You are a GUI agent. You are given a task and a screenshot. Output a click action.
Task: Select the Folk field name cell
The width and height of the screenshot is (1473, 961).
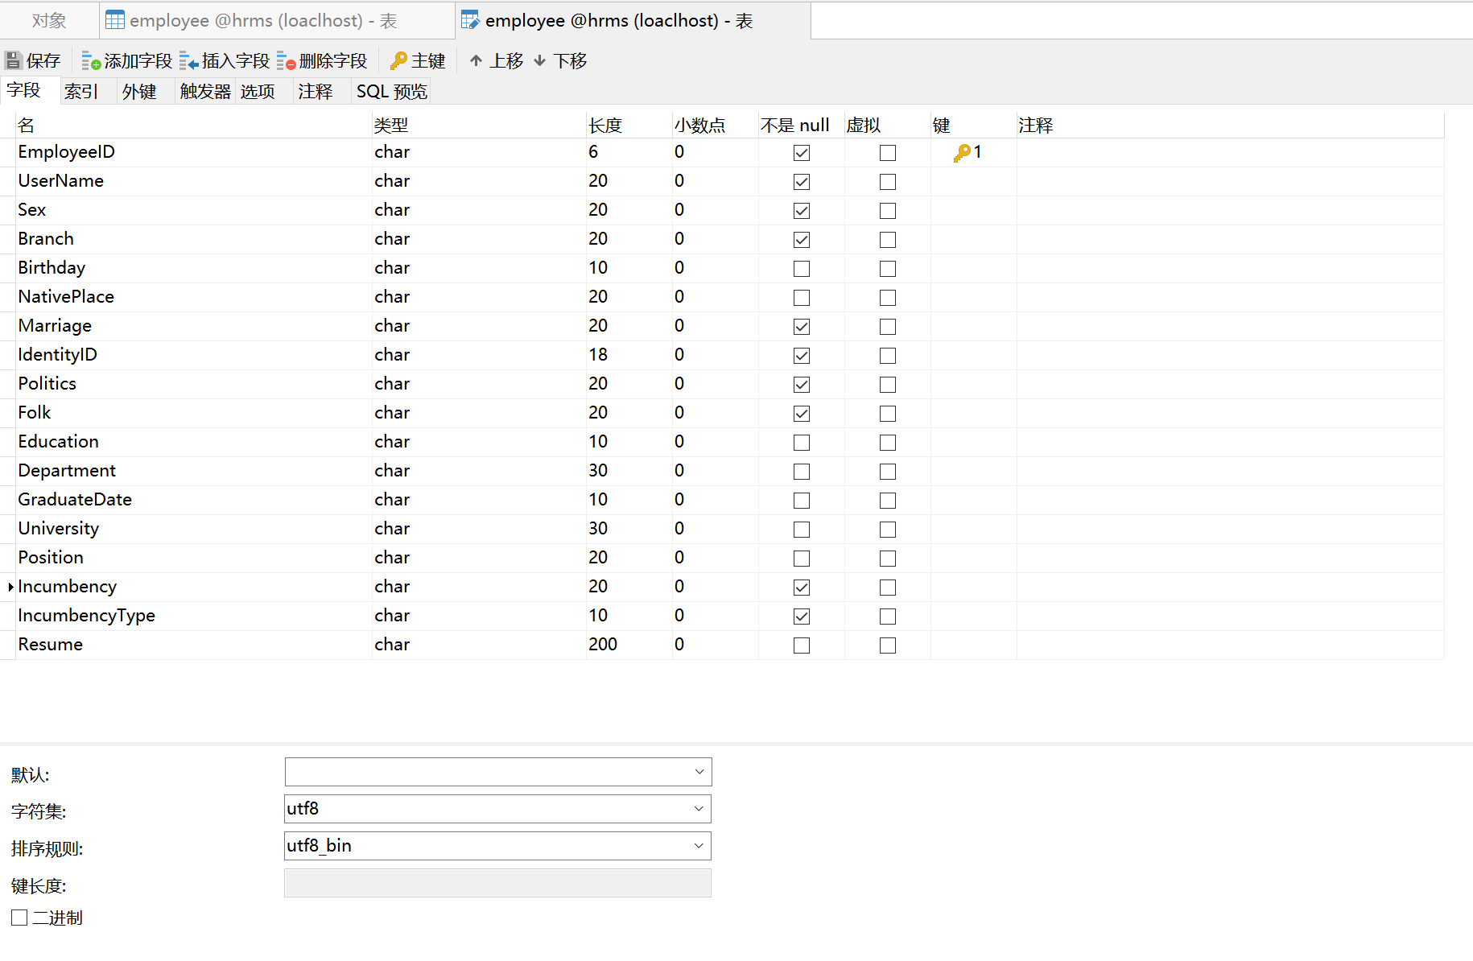point(193,413)
